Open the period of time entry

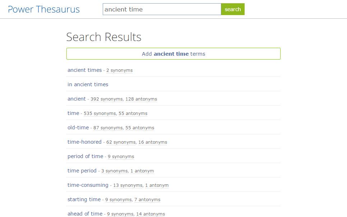coord(85,156)
